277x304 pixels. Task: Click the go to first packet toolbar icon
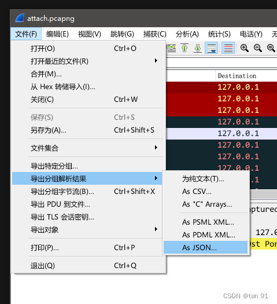tap(184, 48)
